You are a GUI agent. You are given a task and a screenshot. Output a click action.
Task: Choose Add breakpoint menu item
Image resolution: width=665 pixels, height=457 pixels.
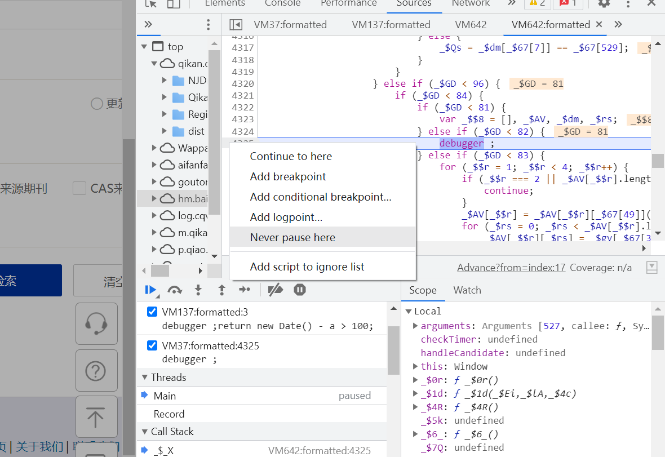(x=322, y=176)
